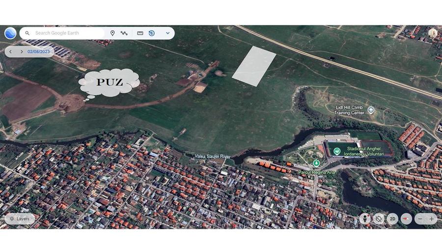The width and height of the screenshot is (442, 249).
Task: Go to previous imagery date
Action: (10, 52)
